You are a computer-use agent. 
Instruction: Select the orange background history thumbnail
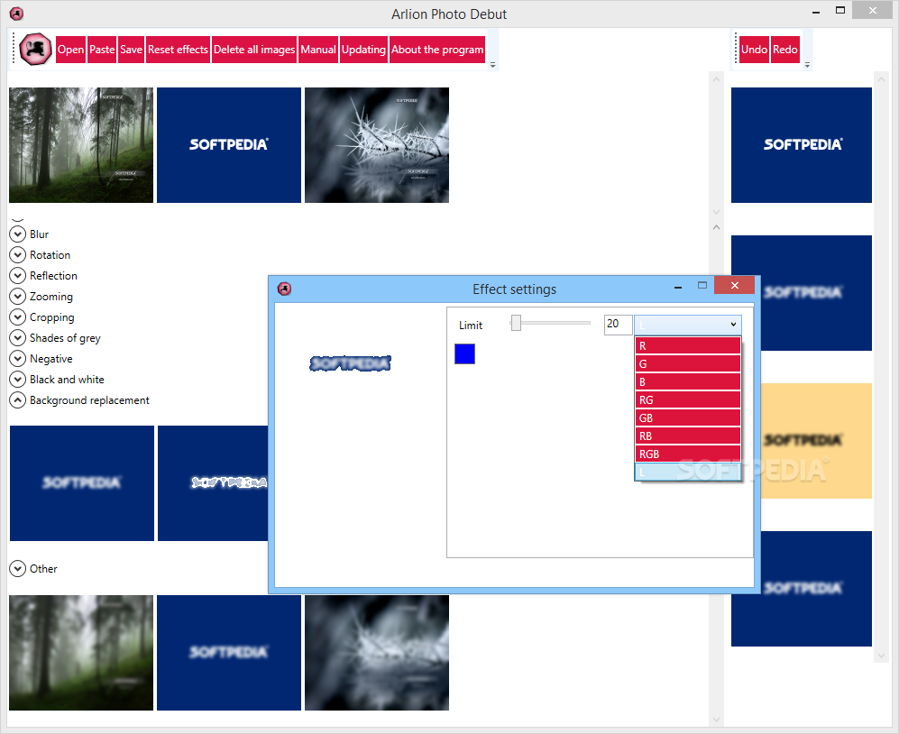(x=816, y=440)
